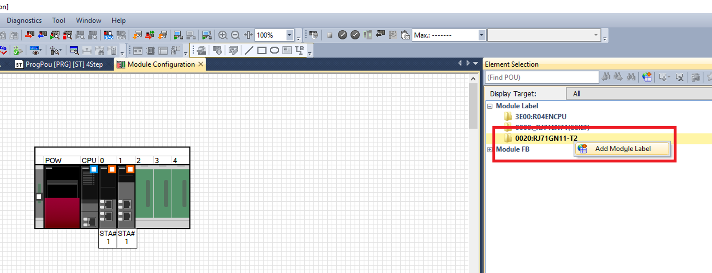Switch to ProgPou [PRG] [ST] 4Step tab
Viewport: 712px width, 273px height.
59,64
